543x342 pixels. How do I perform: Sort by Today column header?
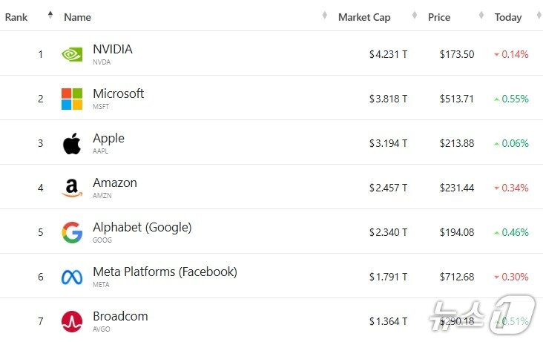click(x=508, y=17)
